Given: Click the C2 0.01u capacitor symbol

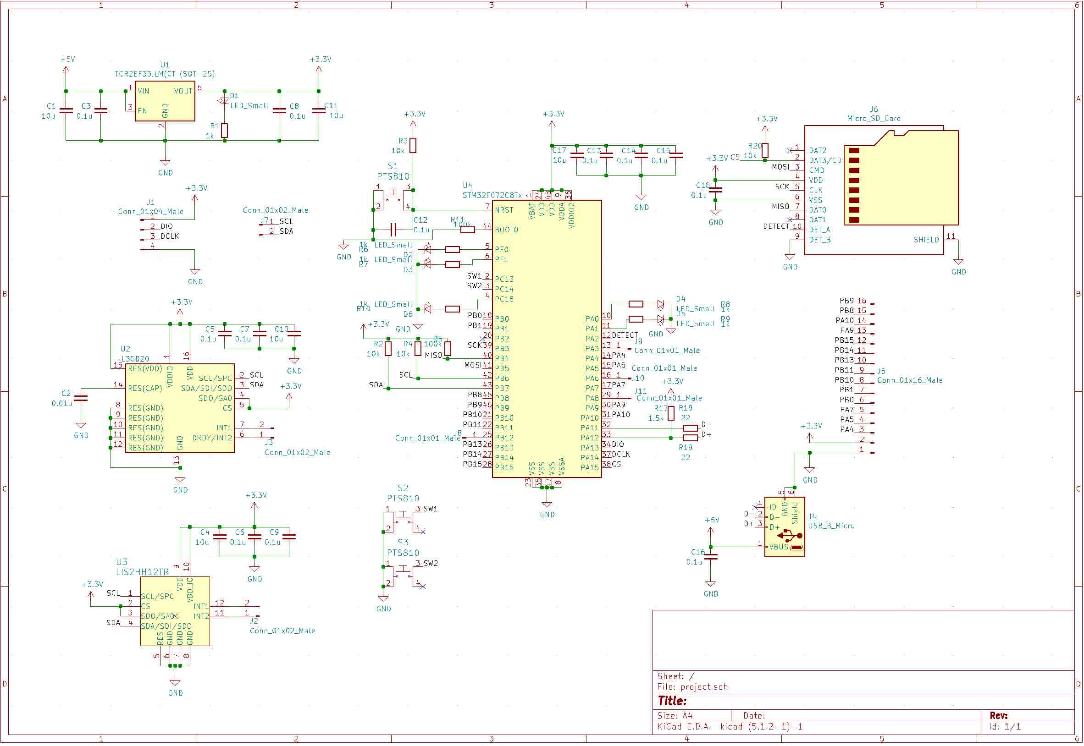Looking at the screenshot, I should (81, 399).
